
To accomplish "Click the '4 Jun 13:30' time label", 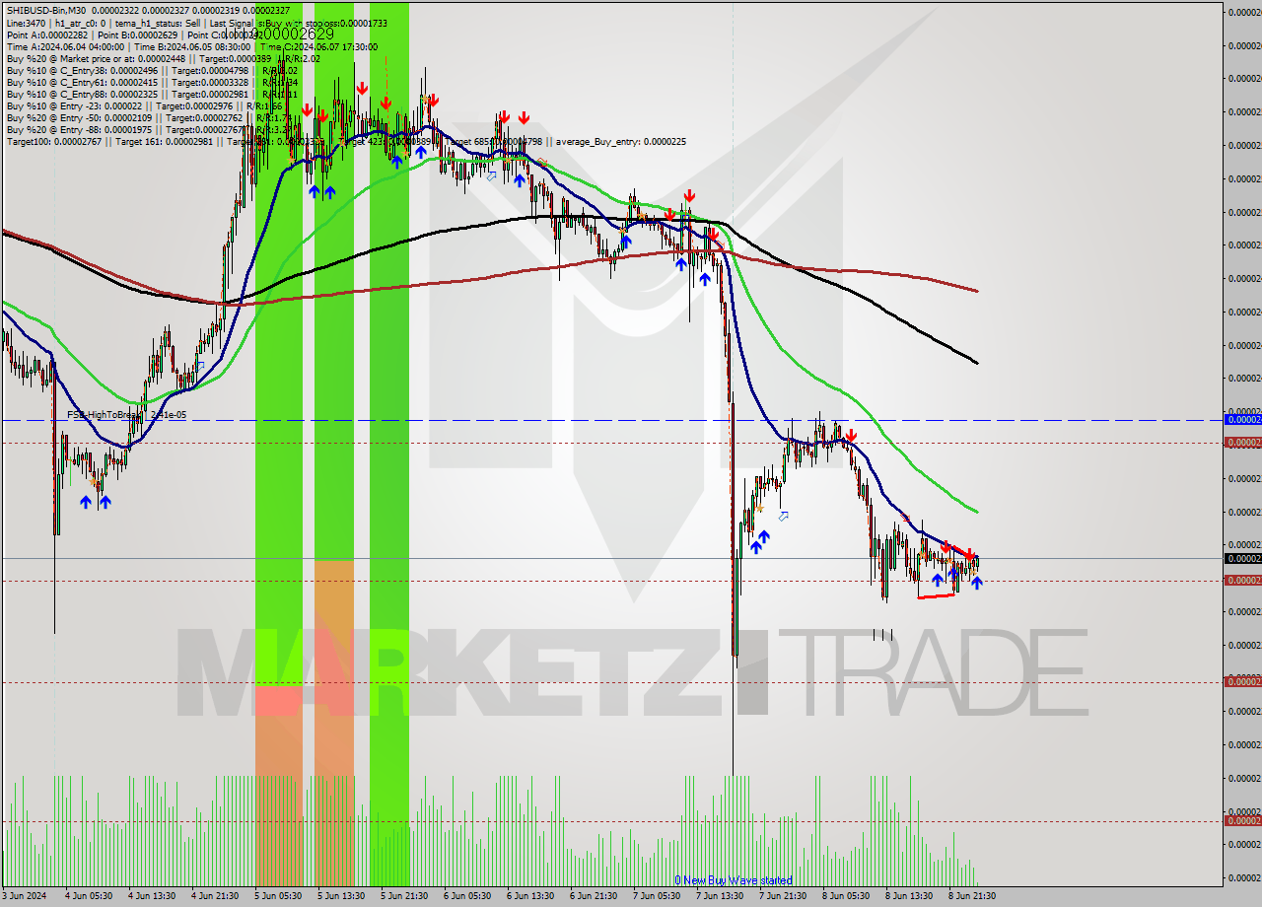I will pos(151,896).
